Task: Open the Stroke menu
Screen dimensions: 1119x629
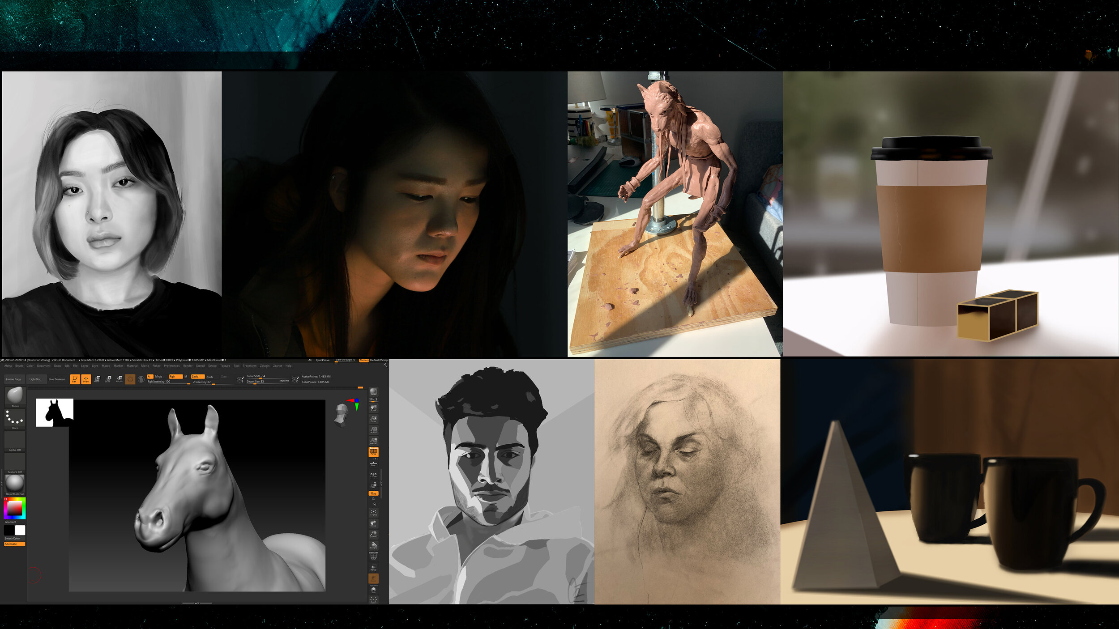Action: pyautogui.click(x=212, y=365)
